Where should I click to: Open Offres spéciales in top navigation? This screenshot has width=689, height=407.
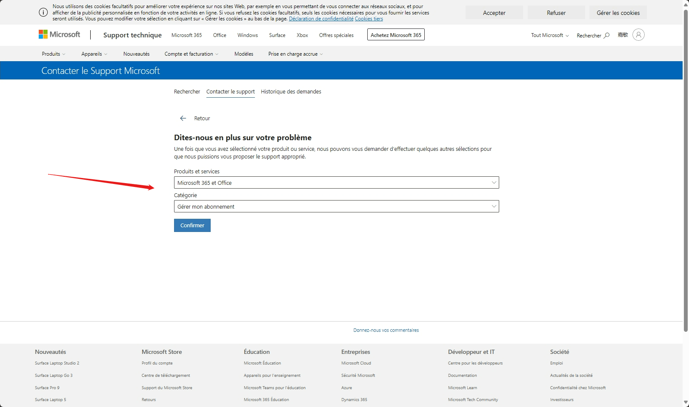336,35
